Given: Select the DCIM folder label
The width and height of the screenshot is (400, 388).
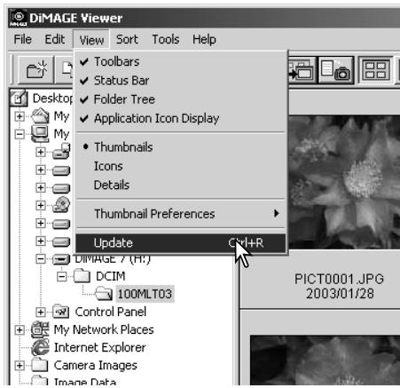Looking at the screenshot, I should tap(111, 276).
